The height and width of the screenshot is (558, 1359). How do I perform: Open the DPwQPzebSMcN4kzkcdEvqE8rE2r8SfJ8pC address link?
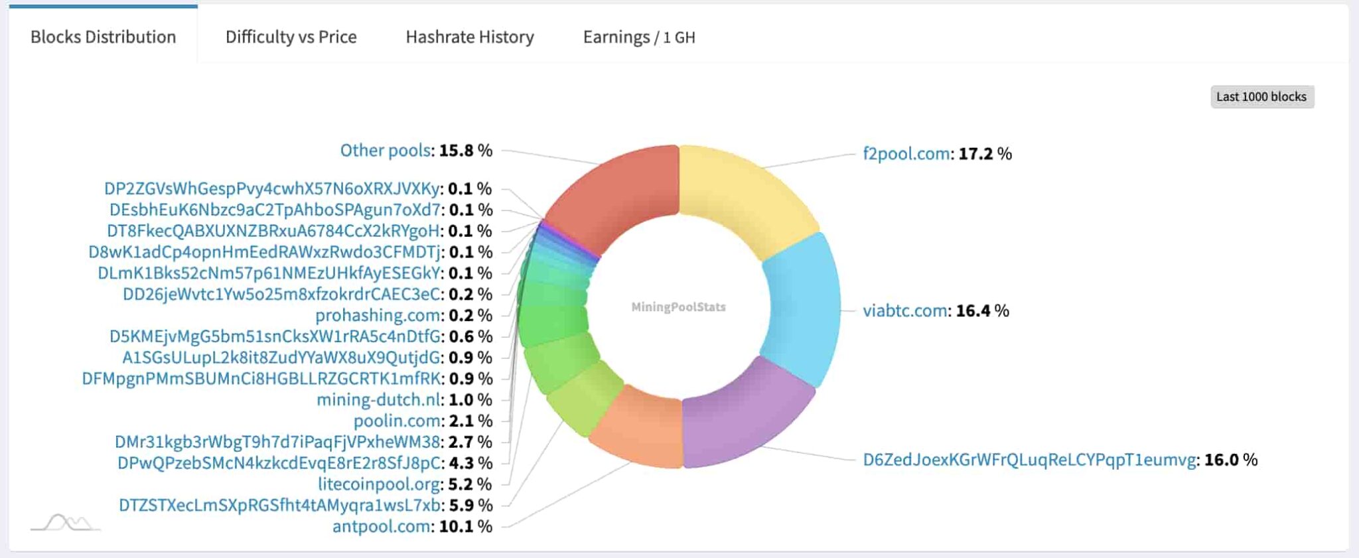tap(279, 463)
